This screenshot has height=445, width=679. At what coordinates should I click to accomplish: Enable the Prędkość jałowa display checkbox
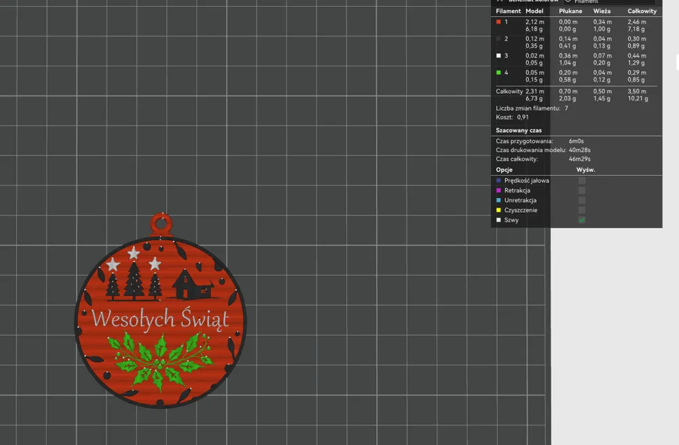582,180
